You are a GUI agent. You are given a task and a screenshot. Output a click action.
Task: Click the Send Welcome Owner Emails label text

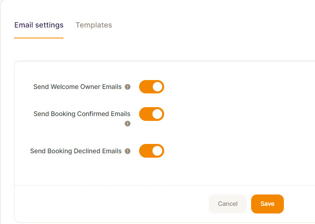[x=77, y=87]
